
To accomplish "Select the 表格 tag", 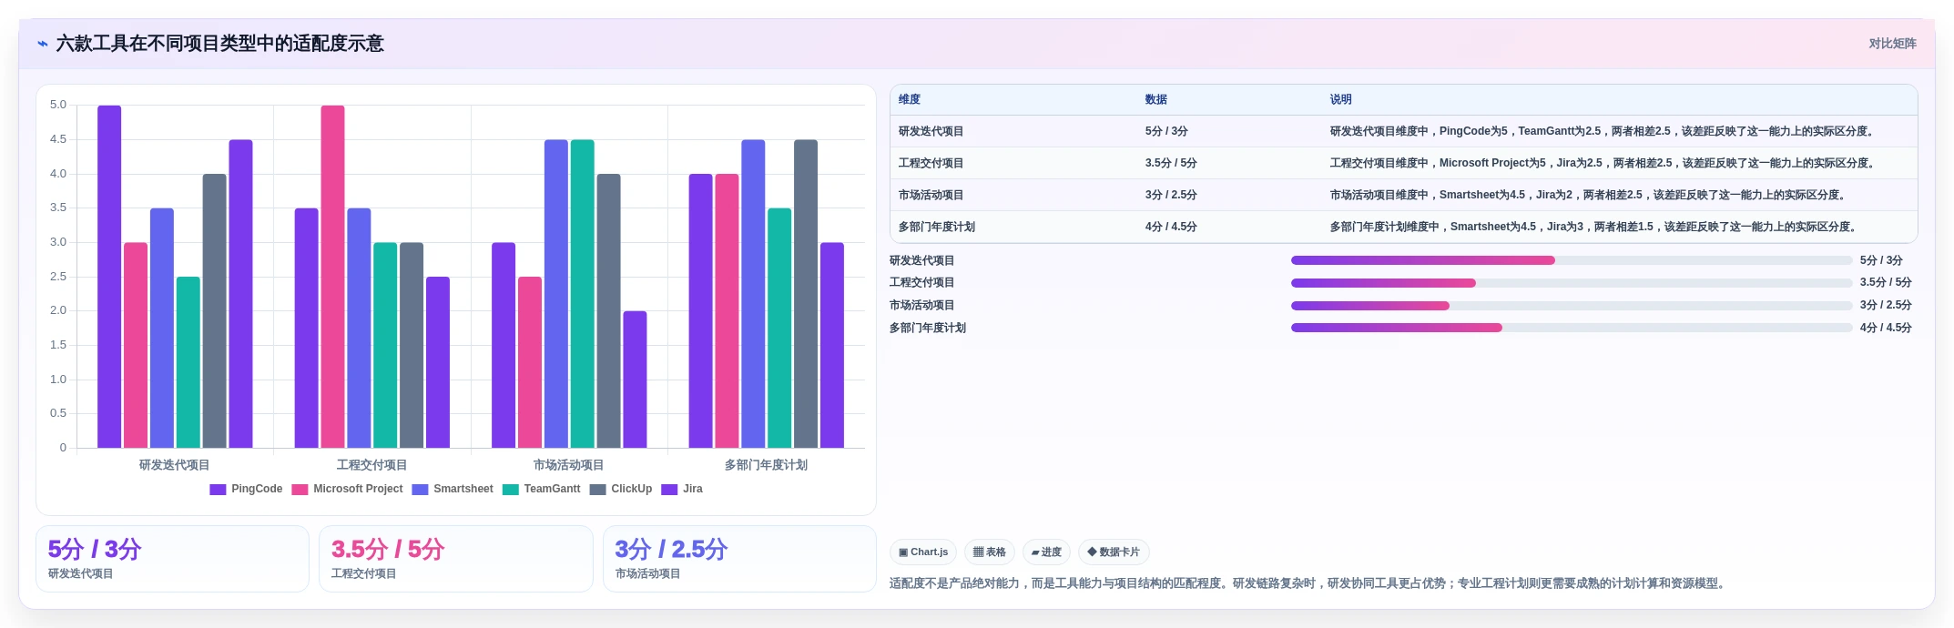I will point(989,552).
